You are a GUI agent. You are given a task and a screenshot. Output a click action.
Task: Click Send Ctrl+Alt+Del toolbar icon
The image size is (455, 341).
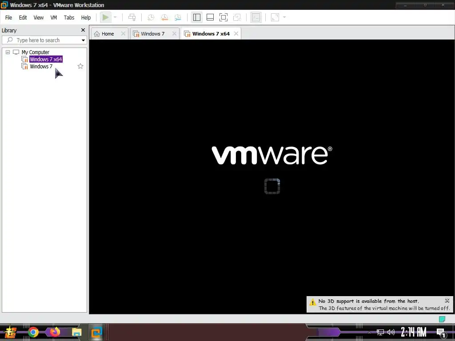[x=132, y=17]
